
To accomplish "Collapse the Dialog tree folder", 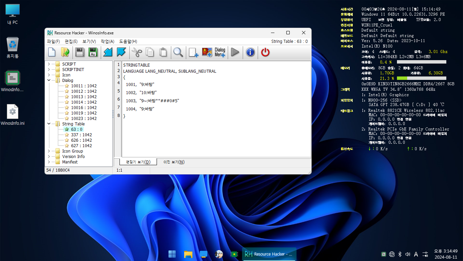I will pos(49,80).
